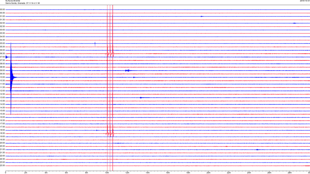Select the 28m axis tick label
The image size is (310, 174).
[x=290, y=173]
